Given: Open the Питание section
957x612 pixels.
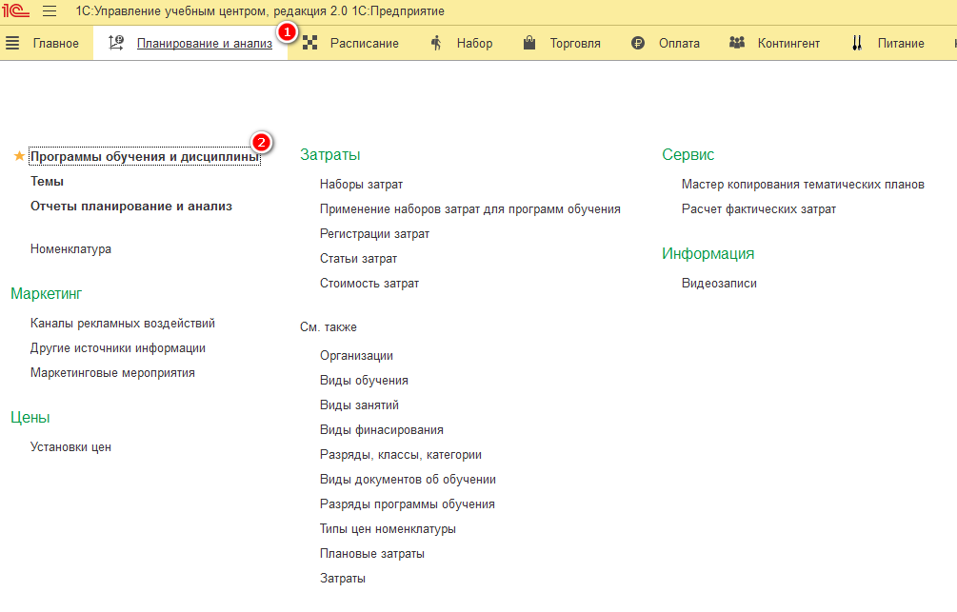Looking at the screenshot, I should point(901,44).
